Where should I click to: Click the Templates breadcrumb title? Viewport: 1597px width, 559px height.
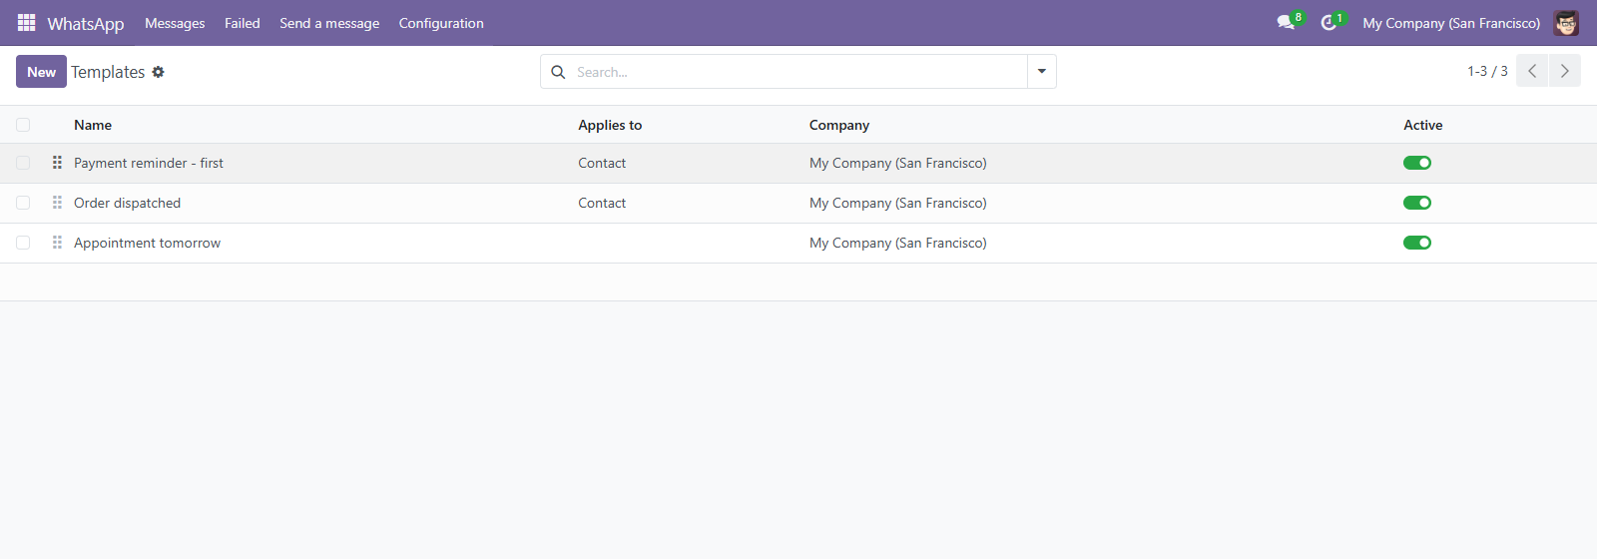pyautogui.click(x=108, y=72)
